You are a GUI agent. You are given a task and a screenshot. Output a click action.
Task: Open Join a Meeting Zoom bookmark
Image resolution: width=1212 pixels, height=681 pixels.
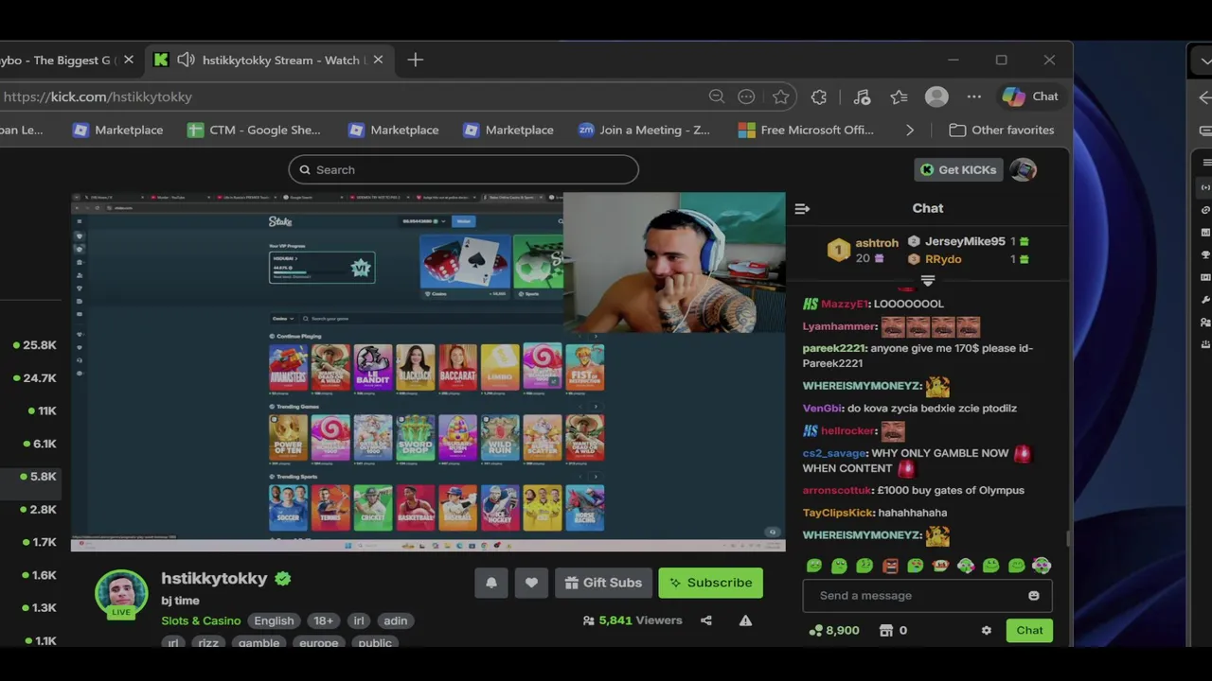click(x=644, y=130)
